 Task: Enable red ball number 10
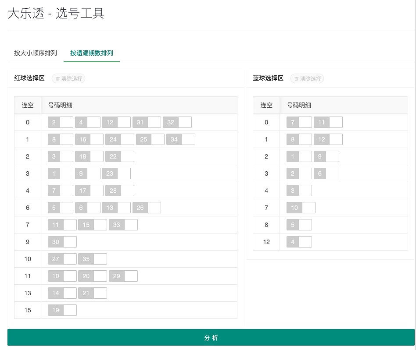click(62, 276)
